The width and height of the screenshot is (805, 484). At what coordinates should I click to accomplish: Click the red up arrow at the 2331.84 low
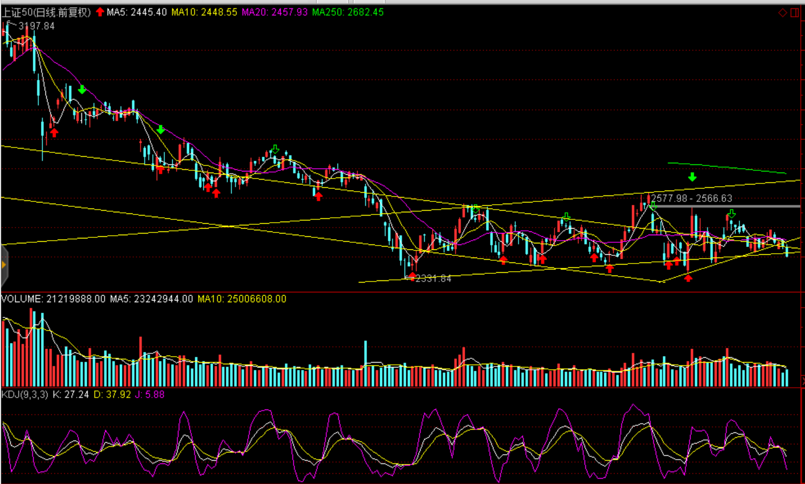(x=412, y=277)
